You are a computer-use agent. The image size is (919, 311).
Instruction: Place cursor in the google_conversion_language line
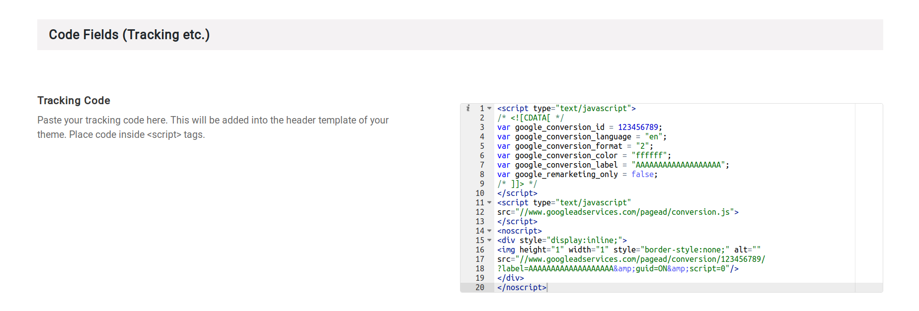click(x=582, y=136)
